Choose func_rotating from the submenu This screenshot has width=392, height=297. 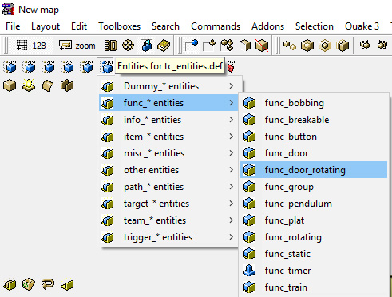coord(314,237)
